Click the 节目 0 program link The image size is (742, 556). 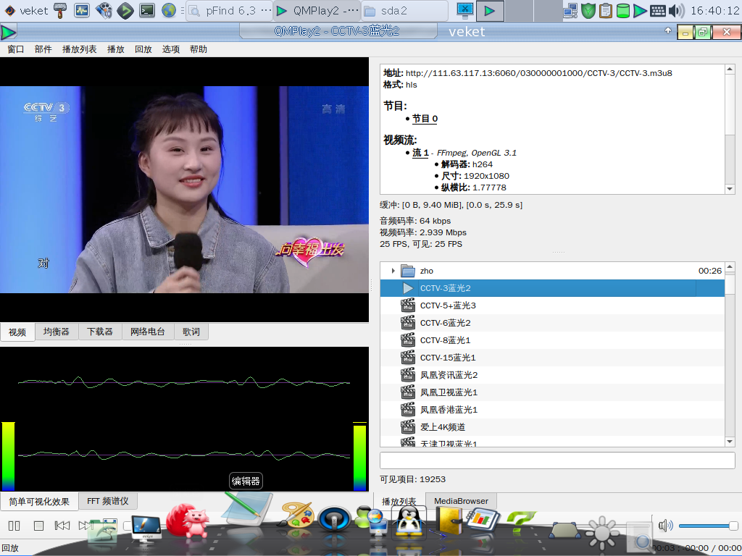tap(425, 119)
